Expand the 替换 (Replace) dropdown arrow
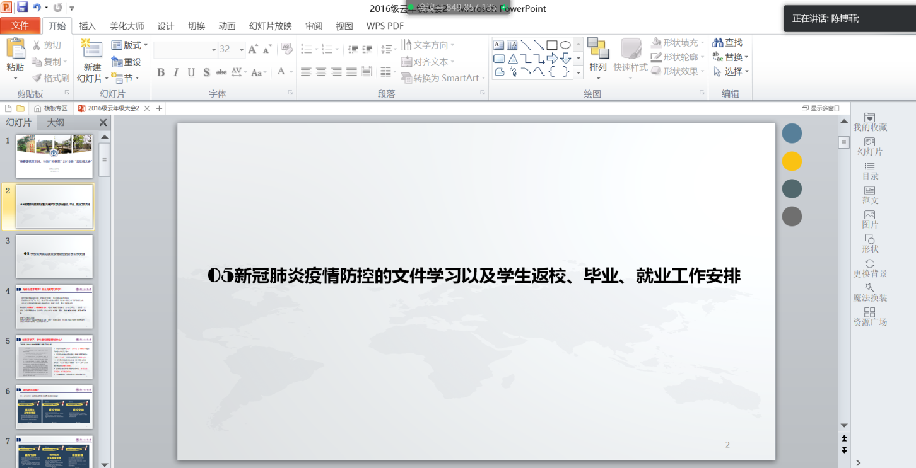This screenshot has height=468, width=916. point(747,57)
